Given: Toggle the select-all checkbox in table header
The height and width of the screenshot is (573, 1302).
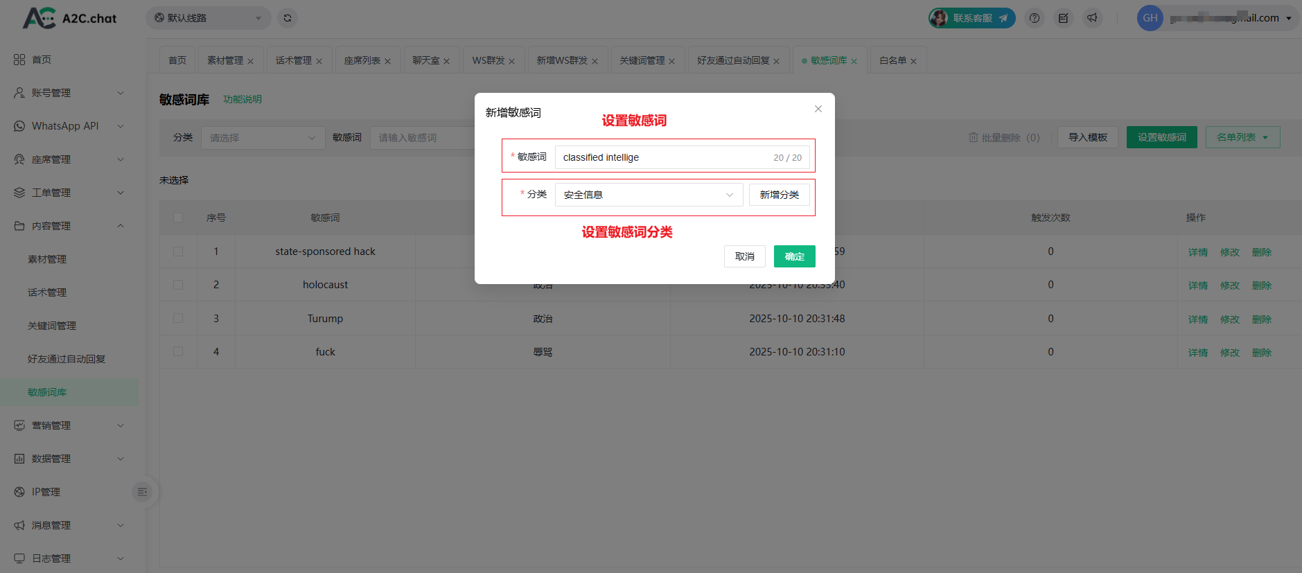Looking at the screenshot, I should pos(178,218).
